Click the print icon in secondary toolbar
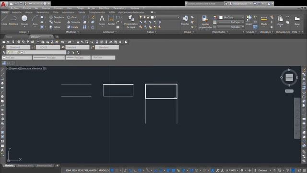307x173 pixels. pos(19,42)
